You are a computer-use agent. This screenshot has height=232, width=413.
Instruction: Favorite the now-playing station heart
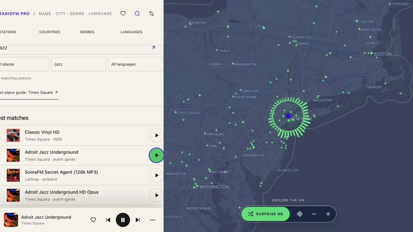[93, 220]
